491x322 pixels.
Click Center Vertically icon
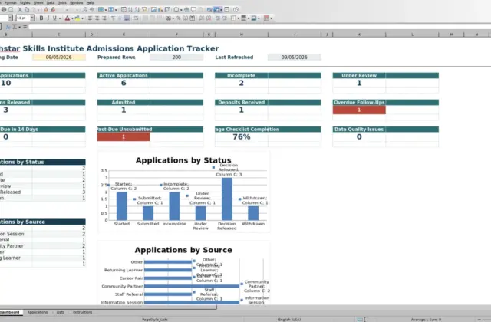point(120,18)
